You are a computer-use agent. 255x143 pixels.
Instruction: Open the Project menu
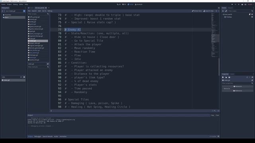click(9, 4)
